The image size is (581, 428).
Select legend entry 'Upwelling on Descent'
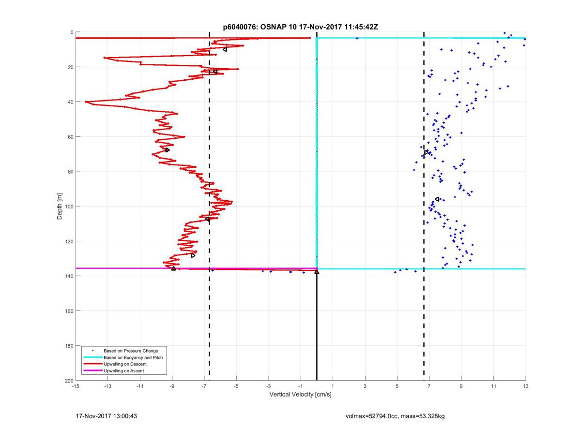[x=125, y=364]
